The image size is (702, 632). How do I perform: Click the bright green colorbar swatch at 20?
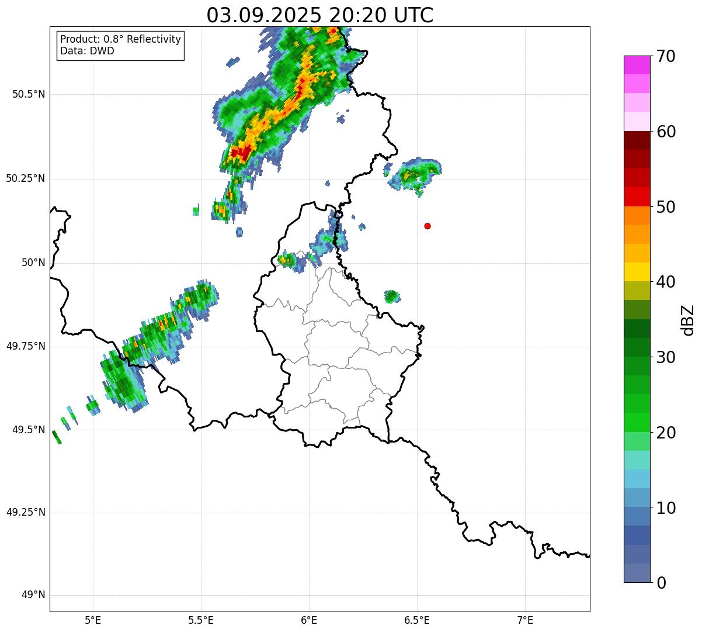pyautogui.click(x=637, y=423)
